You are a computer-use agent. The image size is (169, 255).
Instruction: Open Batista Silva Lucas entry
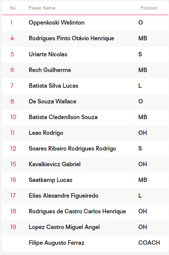pos(53,86)
